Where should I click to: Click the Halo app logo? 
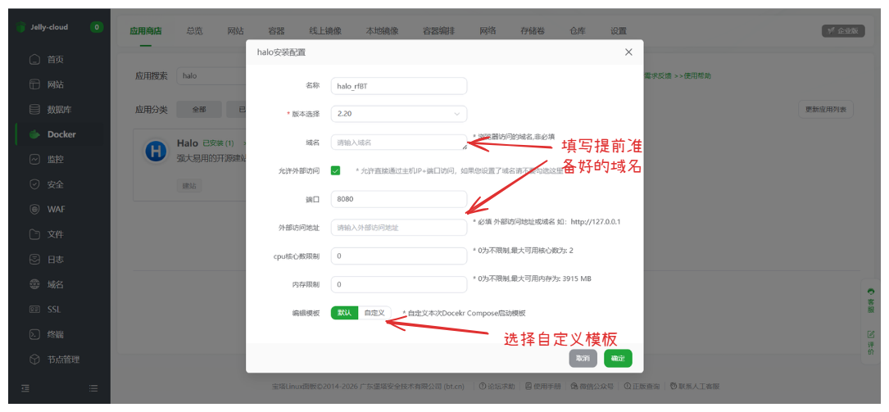pyautogui.click(x=156, y=151)
